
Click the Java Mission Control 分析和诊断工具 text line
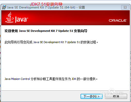coord(51,79)
